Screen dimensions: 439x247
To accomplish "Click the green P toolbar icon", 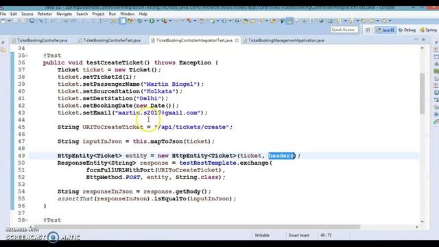I will (x=282, y=21).
